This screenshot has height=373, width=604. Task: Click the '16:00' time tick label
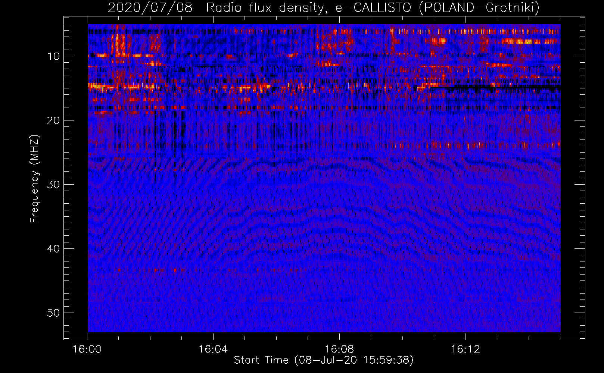pos(87,349)
